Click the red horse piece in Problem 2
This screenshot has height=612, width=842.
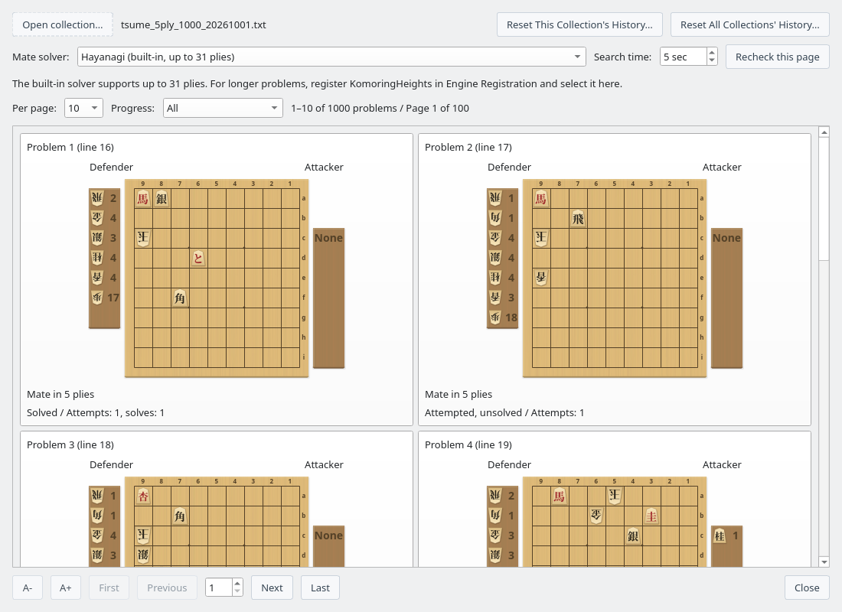pos(540,199)
